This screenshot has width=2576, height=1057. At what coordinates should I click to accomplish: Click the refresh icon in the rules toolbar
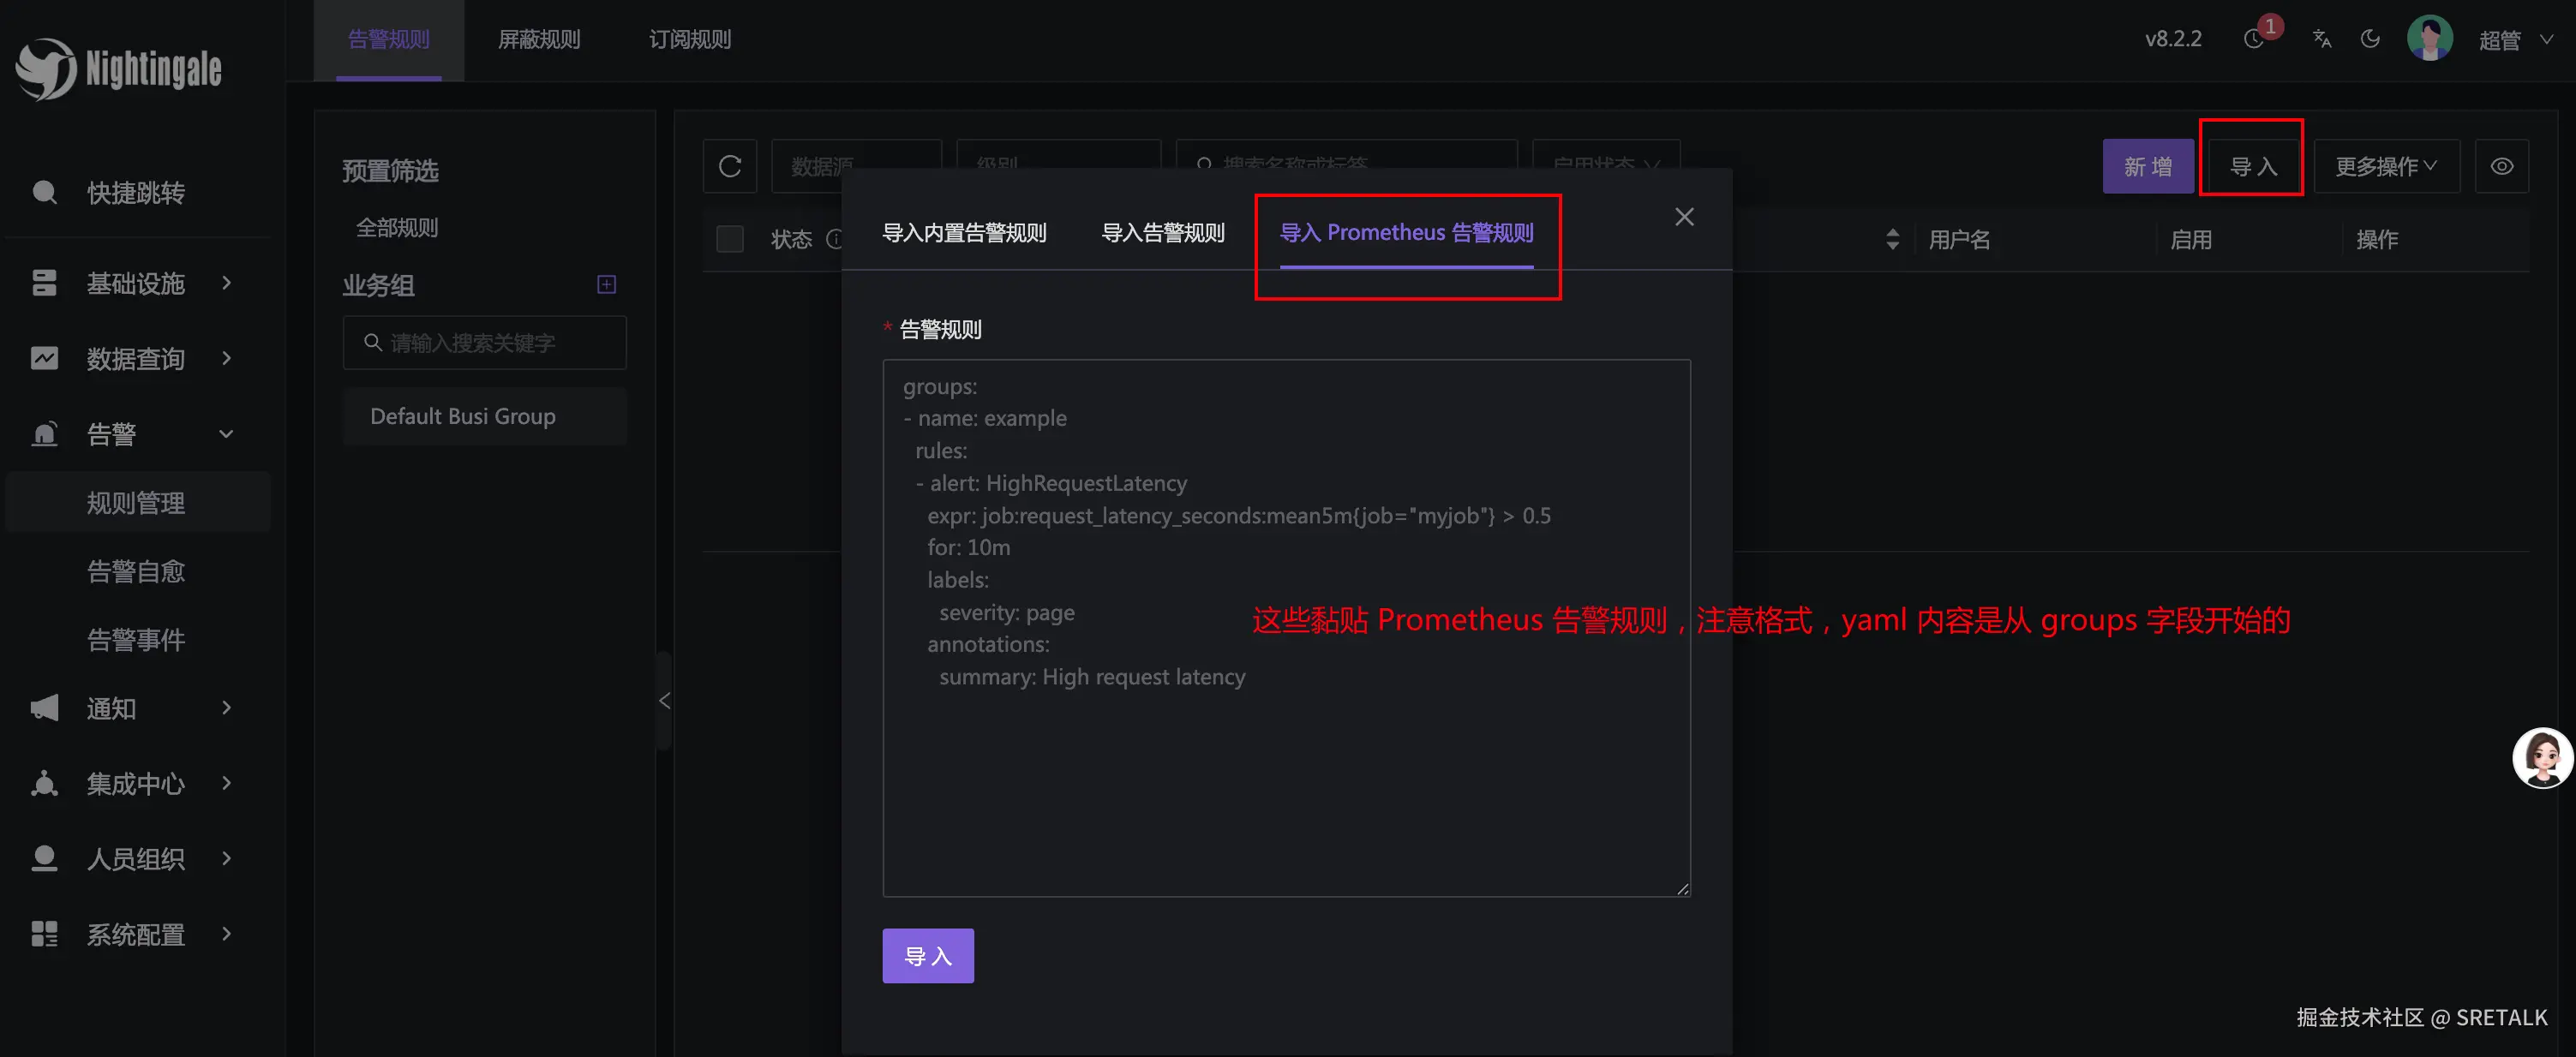click(730, 166)
